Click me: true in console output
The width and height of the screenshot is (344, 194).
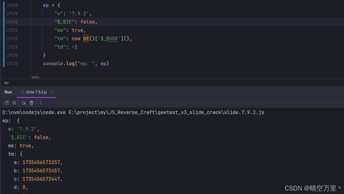[x=21, y=145]
